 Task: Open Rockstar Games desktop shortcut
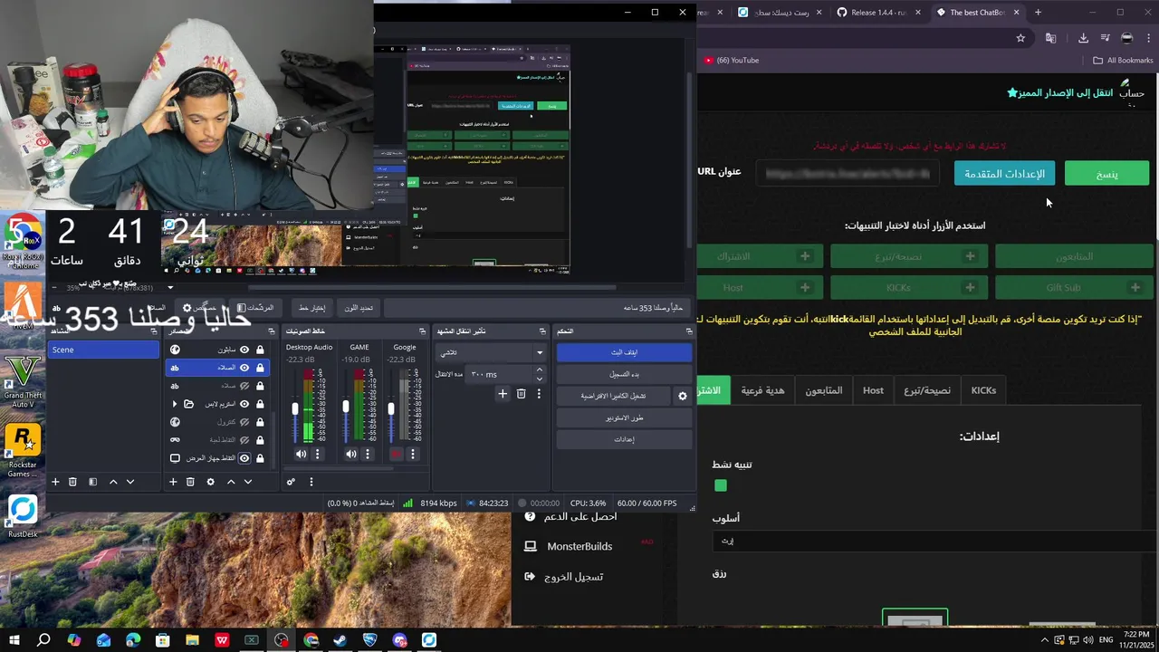pos(23,450)
